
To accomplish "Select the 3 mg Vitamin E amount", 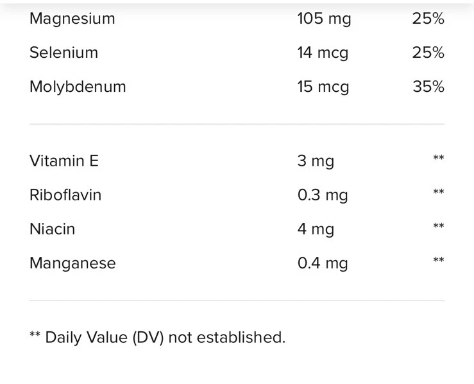I will (316, 161).
